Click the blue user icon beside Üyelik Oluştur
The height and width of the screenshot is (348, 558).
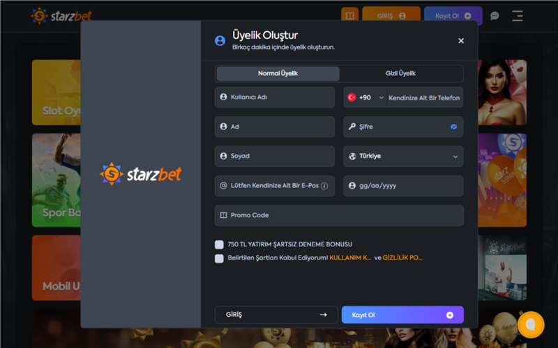pyautogui.click(x=220, y=41)
